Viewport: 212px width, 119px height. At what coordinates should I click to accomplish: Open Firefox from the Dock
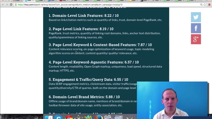point(99,117)
